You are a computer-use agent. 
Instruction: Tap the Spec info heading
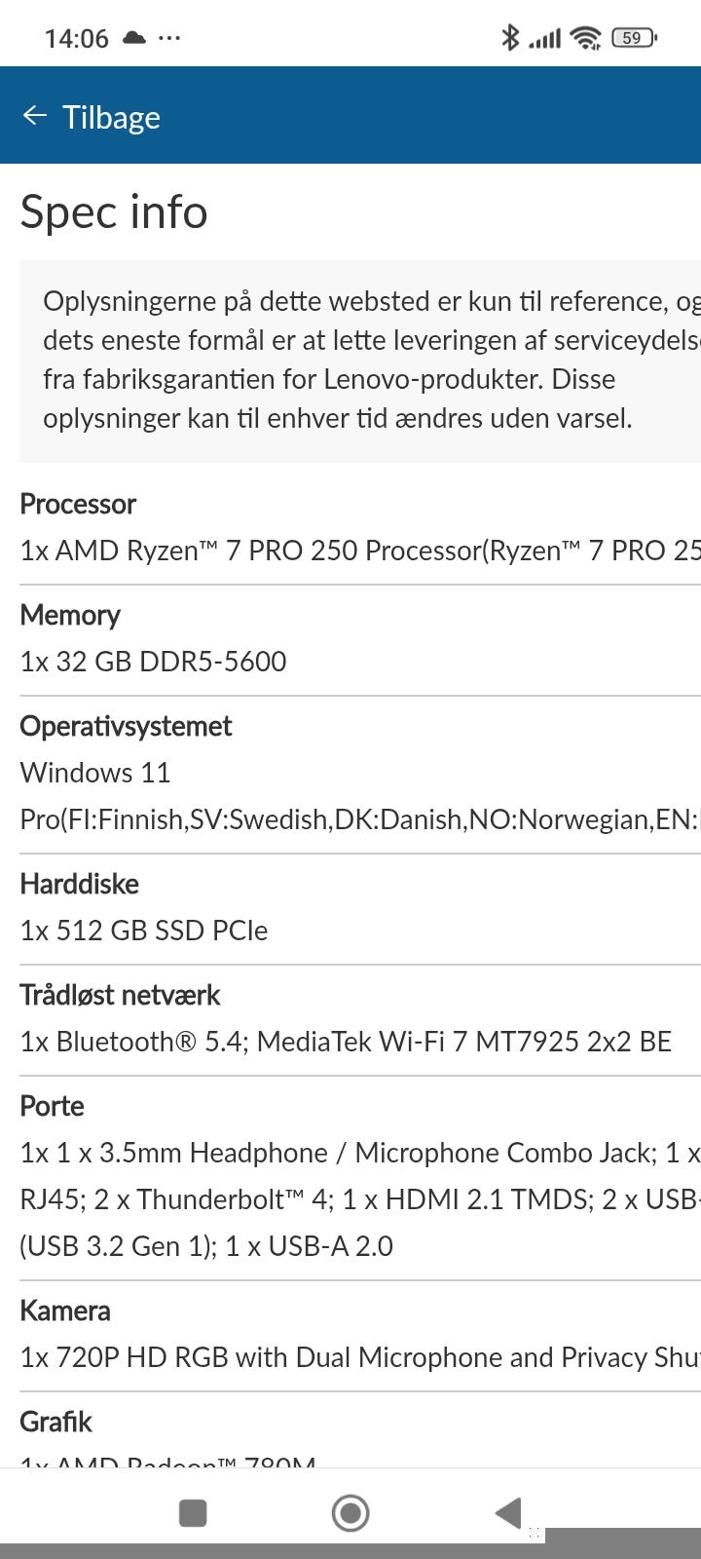[x=114, y=211]
